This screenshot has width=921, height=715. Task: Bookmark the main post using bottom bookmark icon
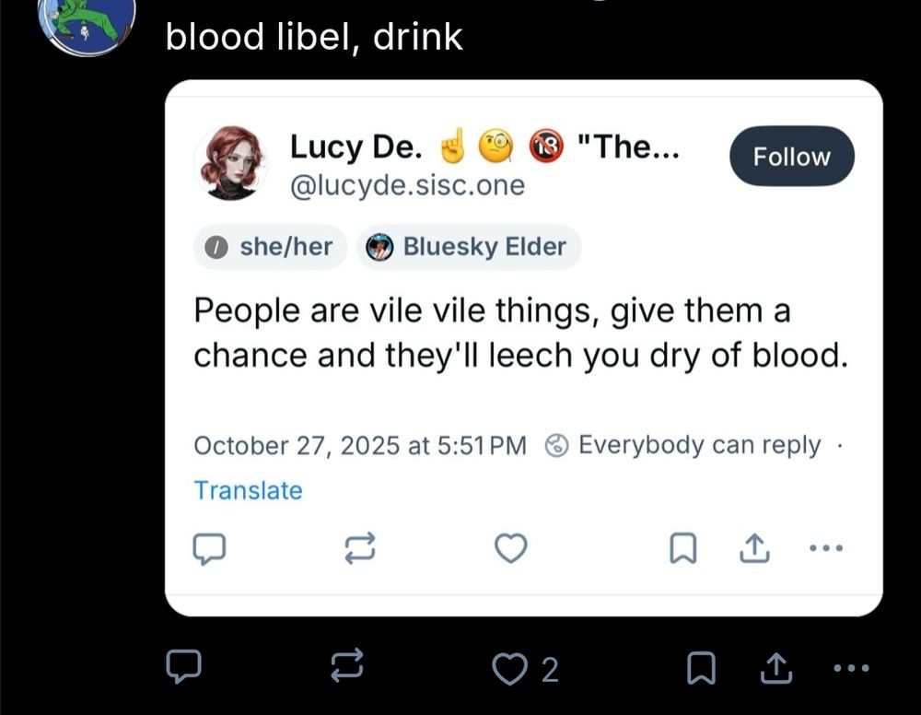pyautogui.click(x=702, y=665)
